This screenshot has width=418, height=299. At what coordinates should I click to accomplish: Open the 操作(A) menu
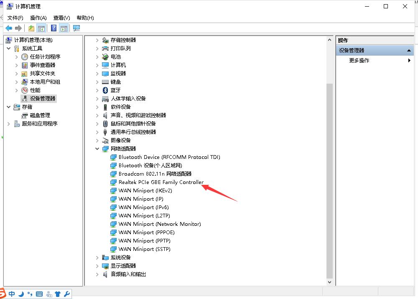(x=38, y=18)
